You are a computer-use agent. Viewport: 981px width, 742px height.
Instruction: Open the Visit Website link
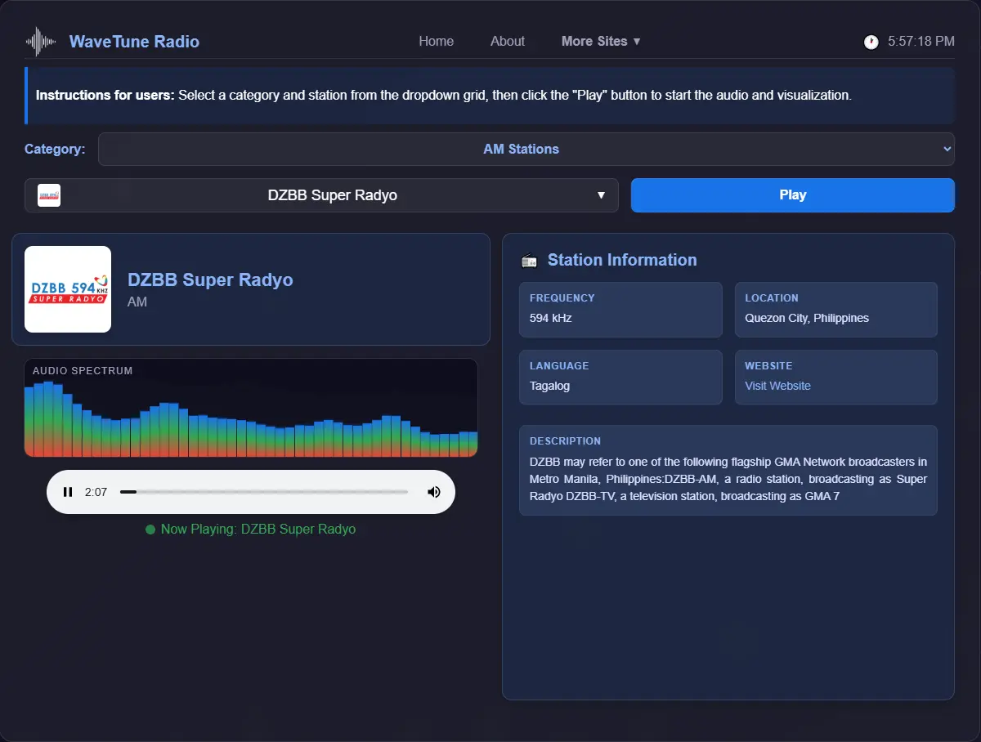[778, 386]
